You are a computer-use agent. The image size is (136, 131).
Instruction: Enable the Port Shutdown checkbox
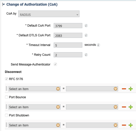pos(6,115)
